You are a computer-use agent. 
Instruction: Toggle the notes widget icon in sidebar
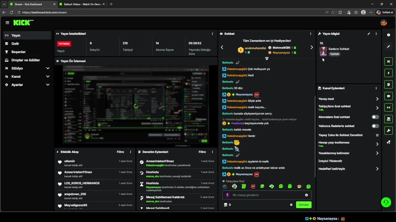(389, 84)
